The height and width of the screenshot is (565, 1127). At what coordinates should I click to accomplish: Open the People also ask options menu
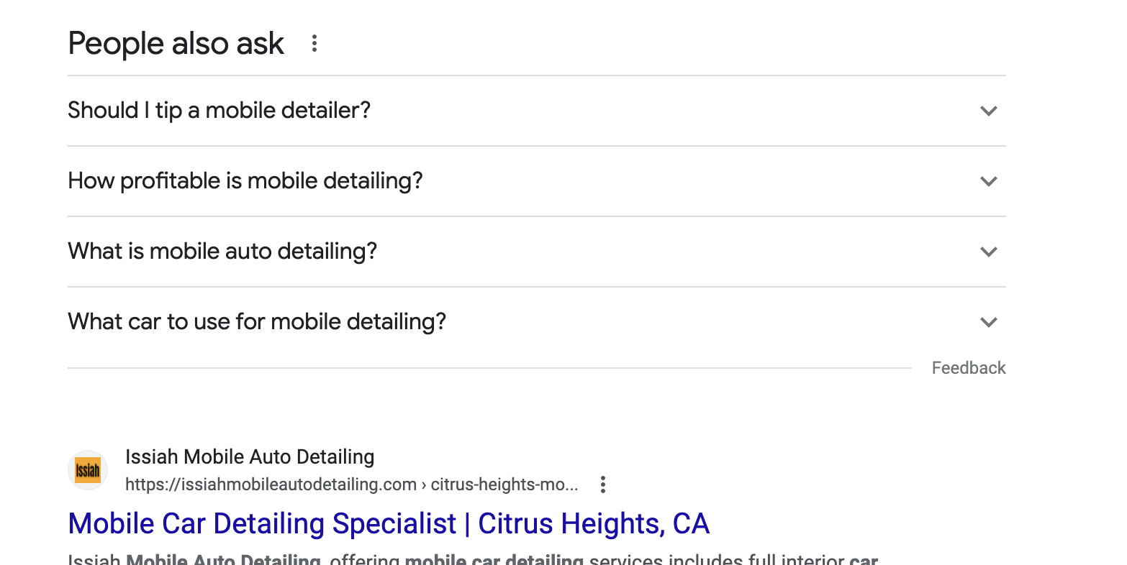(314, 44)
